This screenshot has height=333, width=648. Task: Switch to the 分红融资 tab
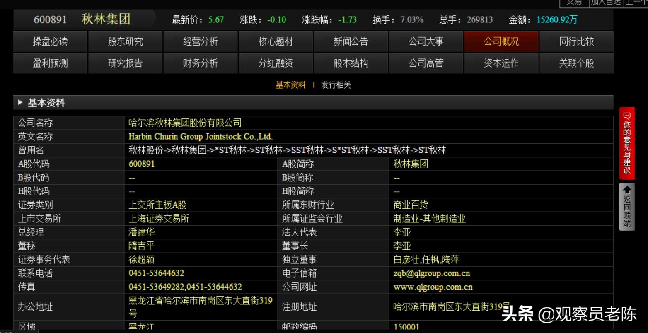coord(276,63)
